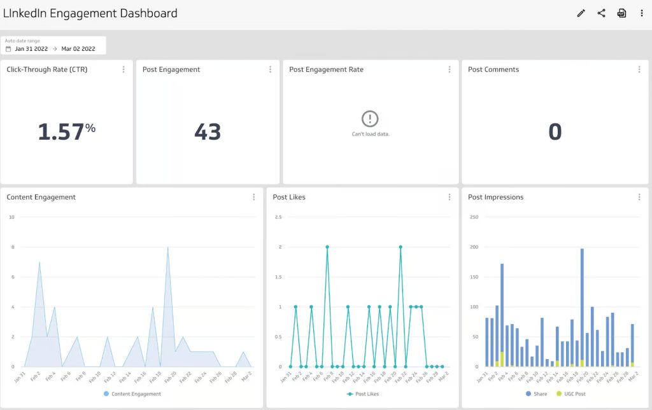This screenshot has height=410, width=652.
Task: Export dashboard using the PDF icon
Action: coord(621,13)
